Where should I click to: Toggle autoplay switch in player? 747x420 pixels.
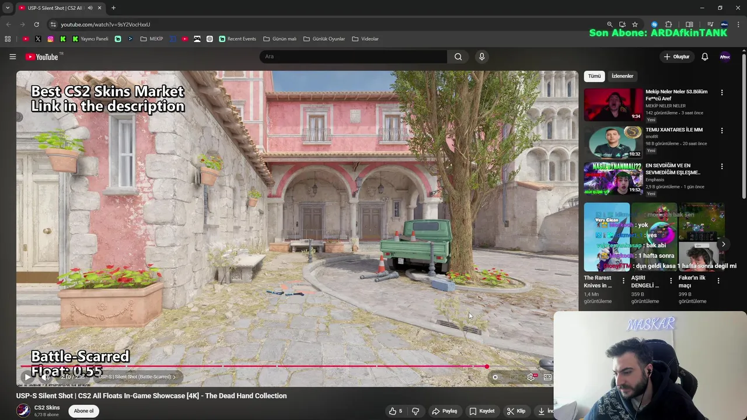tap(495, 377)
